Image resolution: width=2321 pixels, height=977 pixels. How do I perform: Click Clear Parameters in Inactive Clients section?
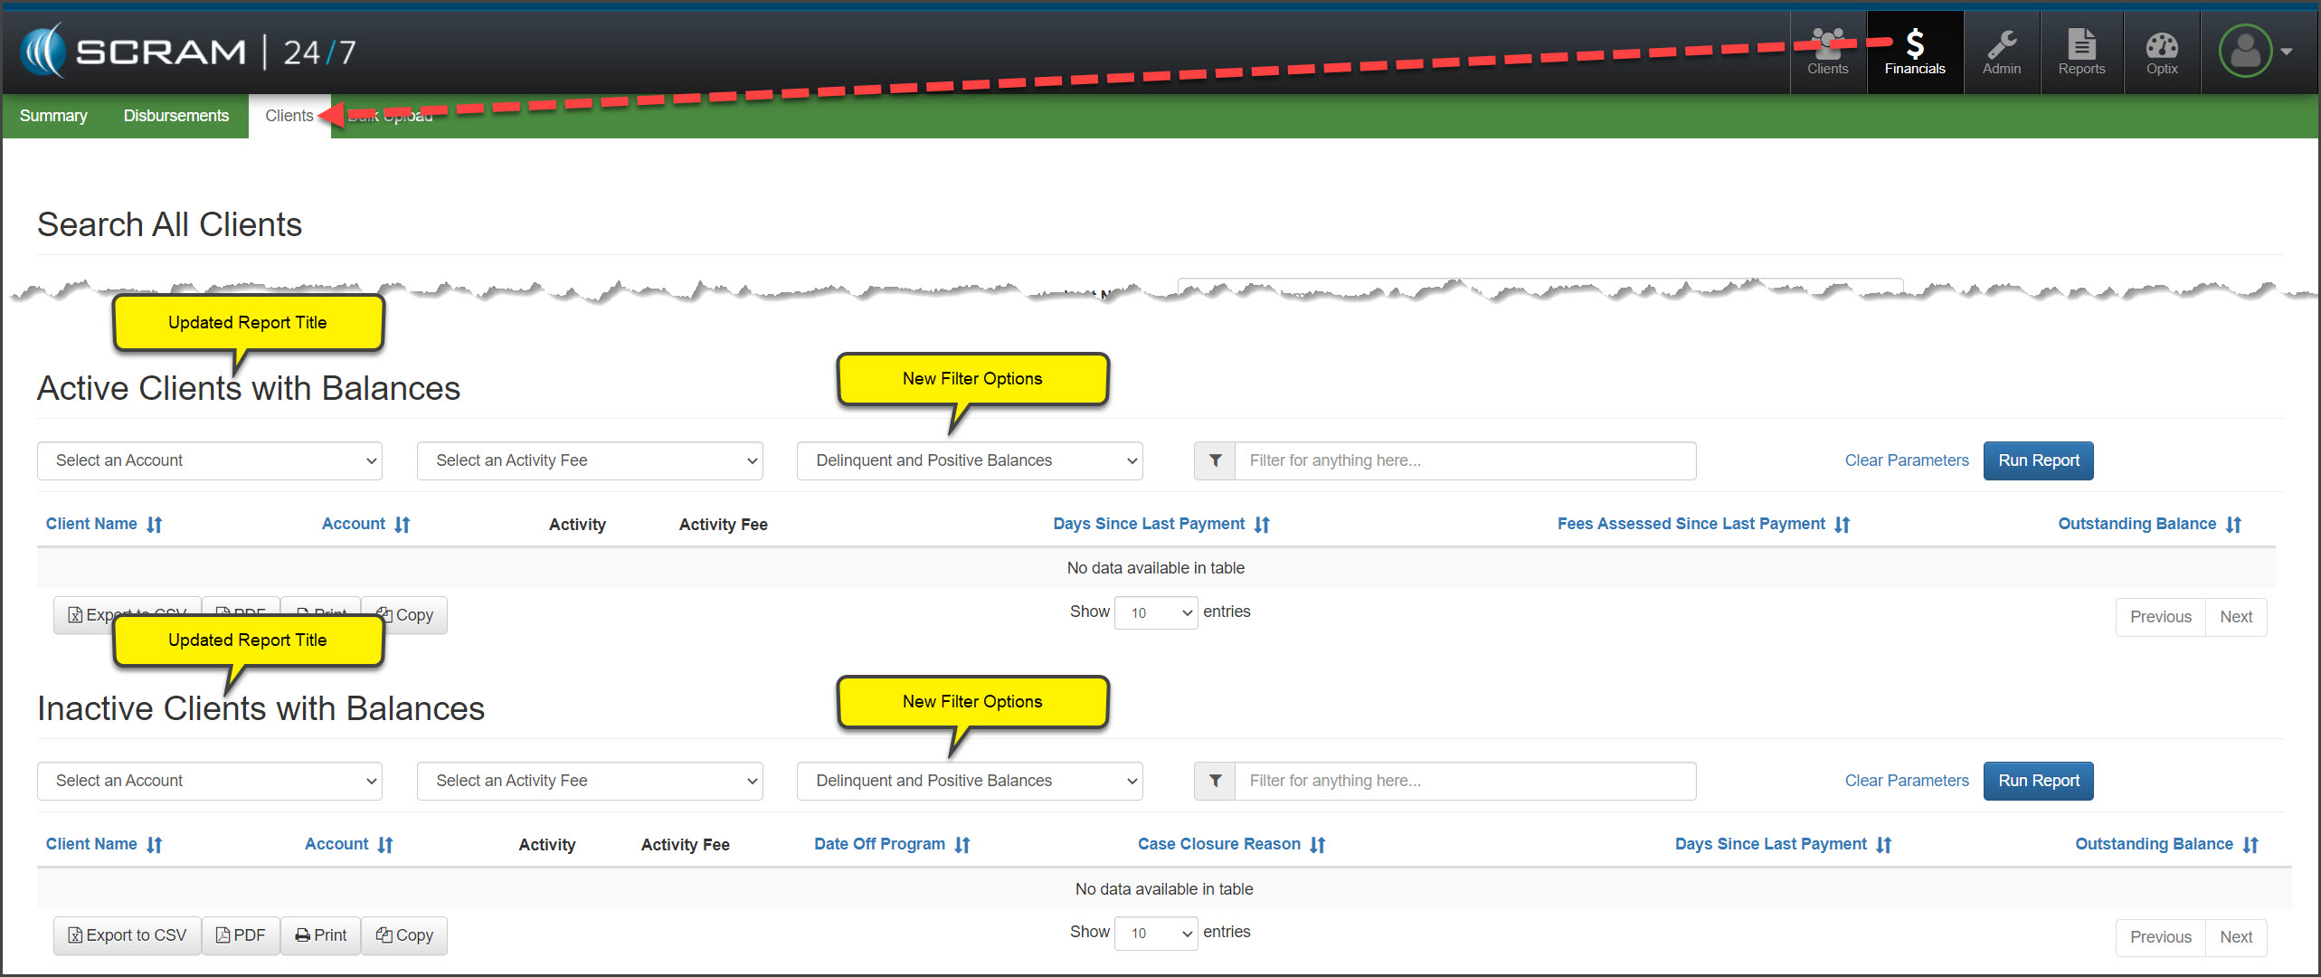pyautogui.click(x=1906, y=781)
